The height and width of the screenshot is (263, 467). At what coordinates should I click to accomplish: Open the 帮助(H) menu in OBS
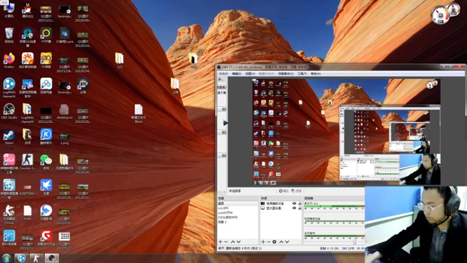316,74
